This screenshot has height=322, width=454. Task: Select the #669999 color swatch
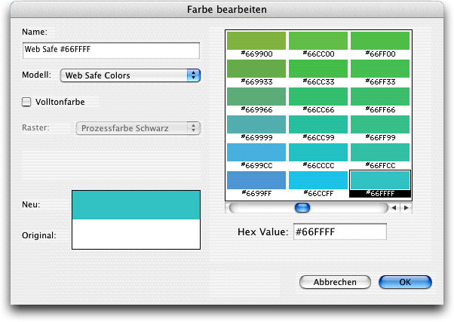tap(256, 124)
